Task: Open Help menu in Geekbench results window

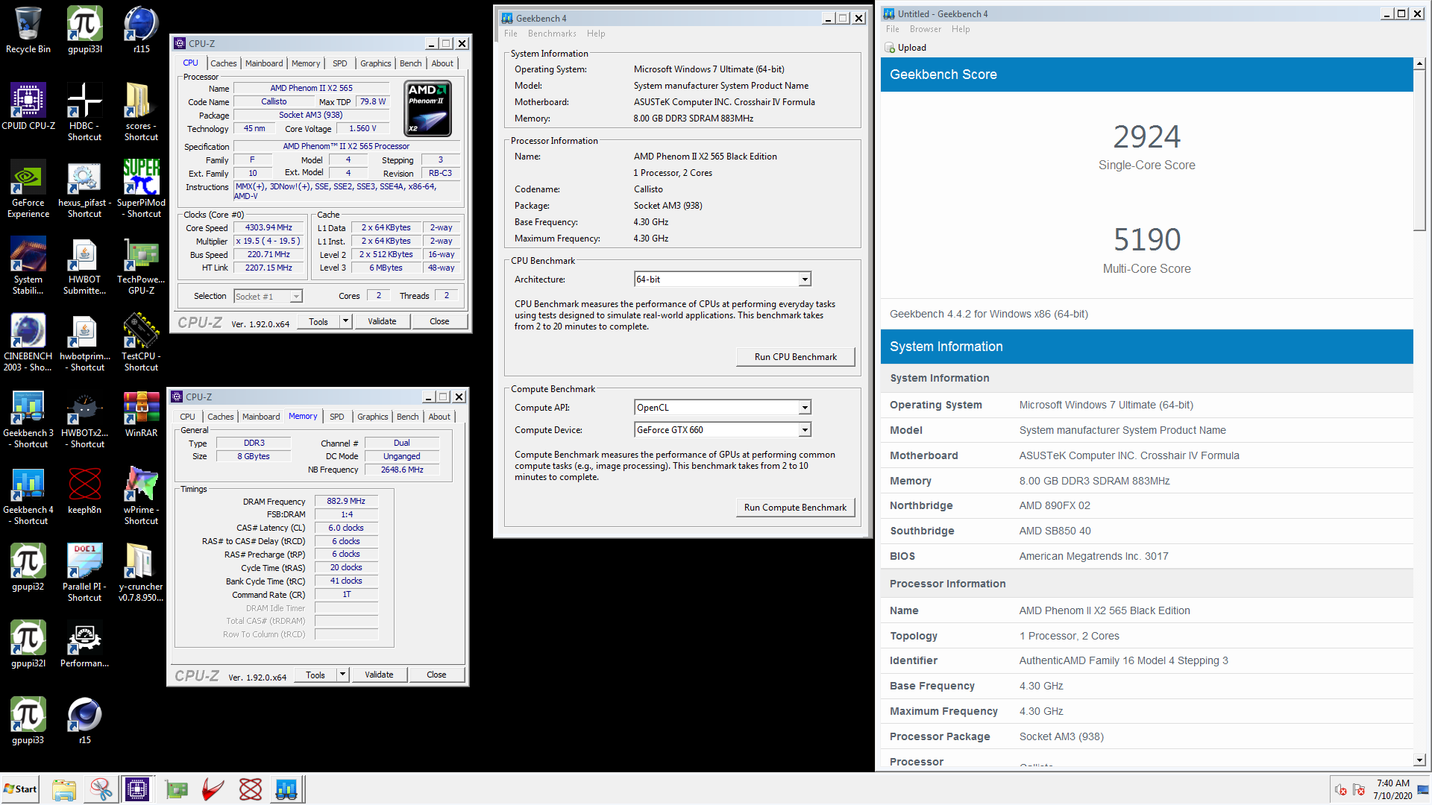Action: pos(961,29)
